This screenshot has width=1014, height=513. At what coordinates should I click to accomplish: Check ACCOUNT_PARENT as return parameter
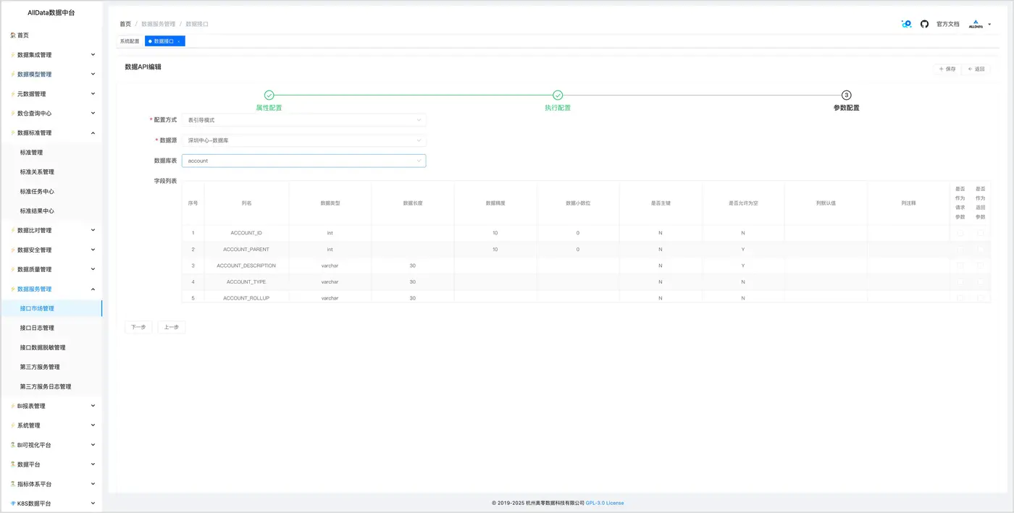click(981, 250)
